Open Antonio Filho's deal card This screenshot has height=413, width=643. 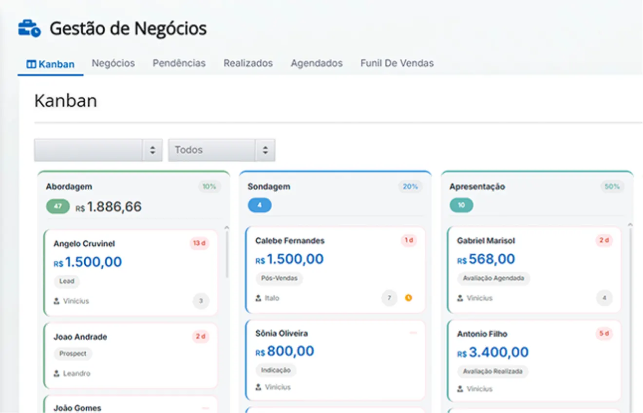tap(534, 361)
